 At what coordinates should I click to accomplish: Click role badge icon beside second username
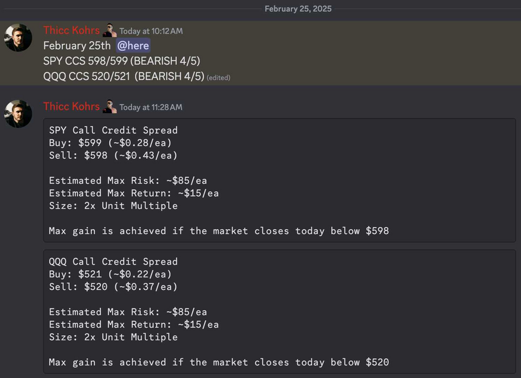[x=110, y=106]
